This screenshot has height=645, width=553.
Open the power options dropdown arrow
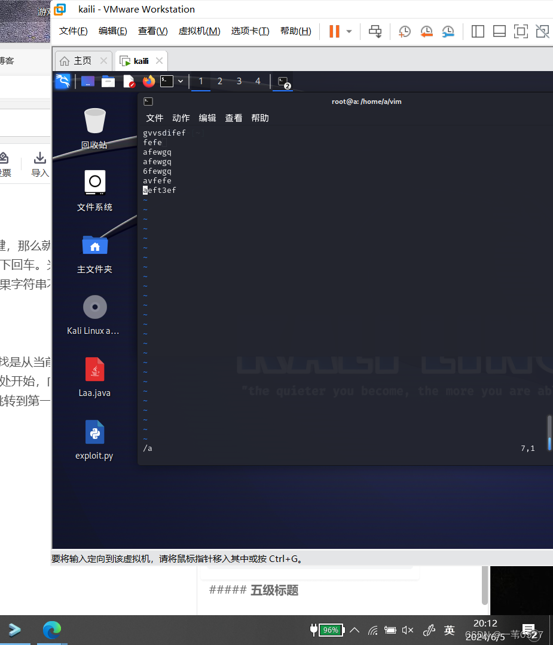click(x=349, y=31)
